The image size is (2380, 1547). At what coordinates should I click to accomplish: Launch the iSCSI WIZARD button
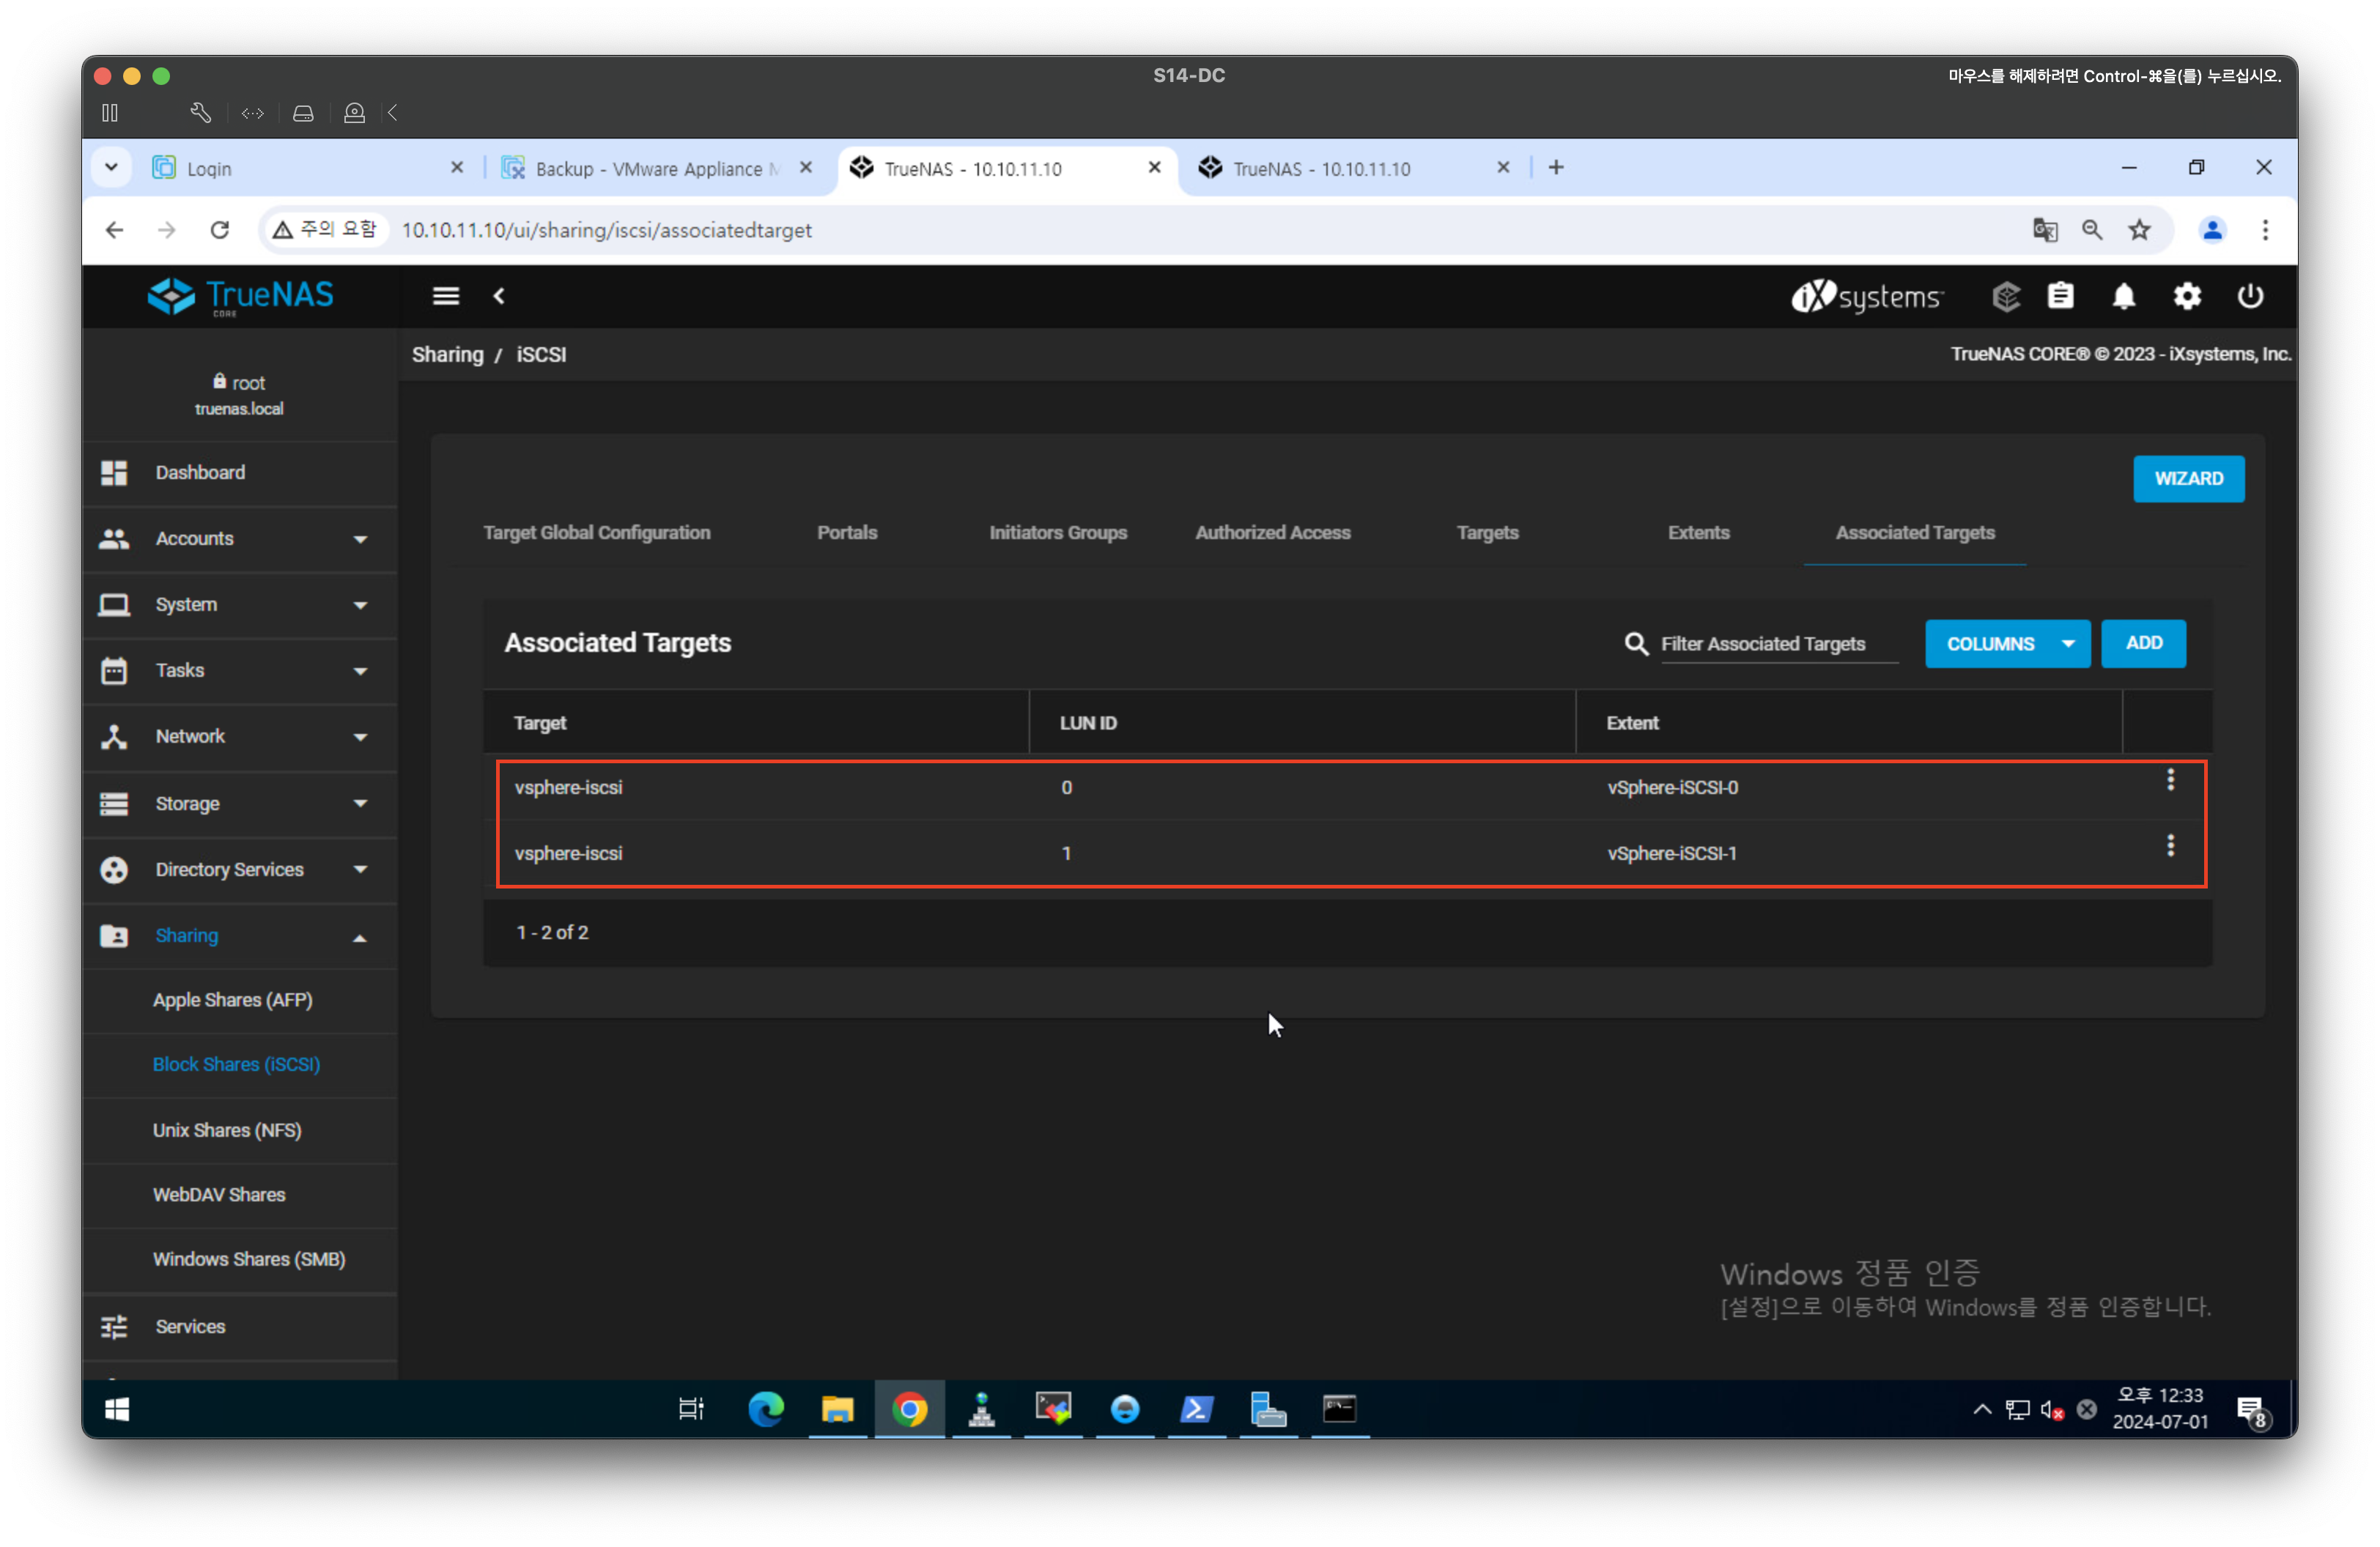(2188, 479)
